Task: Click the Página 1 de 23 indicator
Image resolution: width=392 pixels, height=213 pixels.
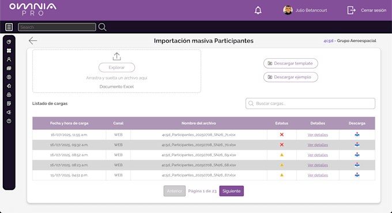Action: point(202,191)
